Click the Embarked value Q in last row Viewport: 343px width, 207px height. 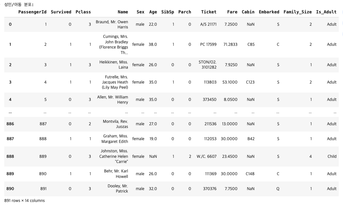pyautogui.click(x=278, y=189)
